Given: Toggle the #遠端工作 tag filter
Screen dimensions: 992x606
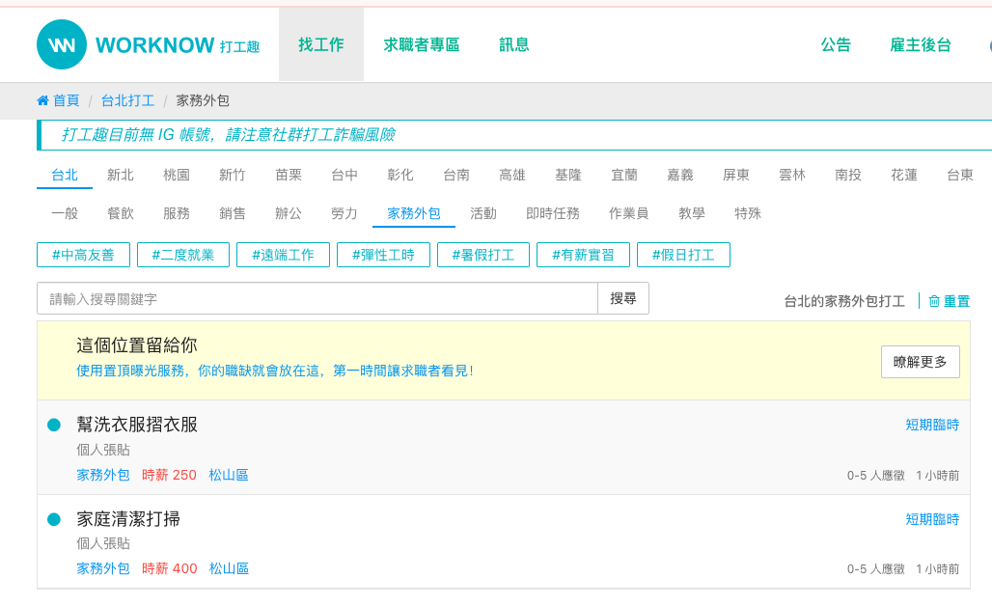Looking at the screenshot, I should coord(283,255).
